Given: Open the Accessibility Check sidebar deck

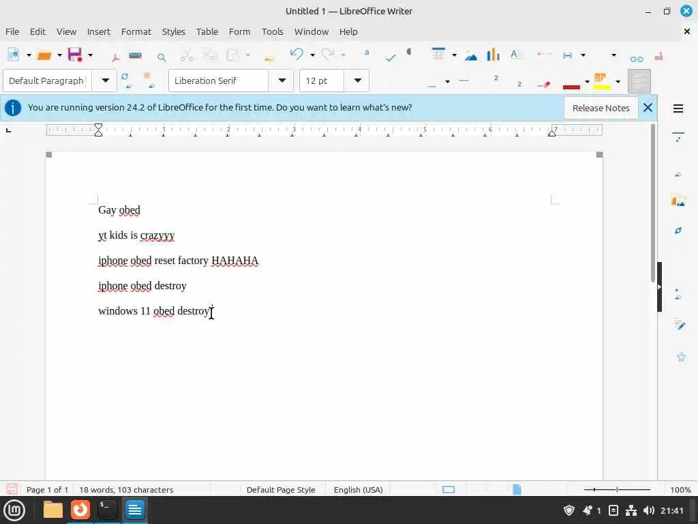Looking at the screenshot, I should pyautogui.click(x=681, y=357).
